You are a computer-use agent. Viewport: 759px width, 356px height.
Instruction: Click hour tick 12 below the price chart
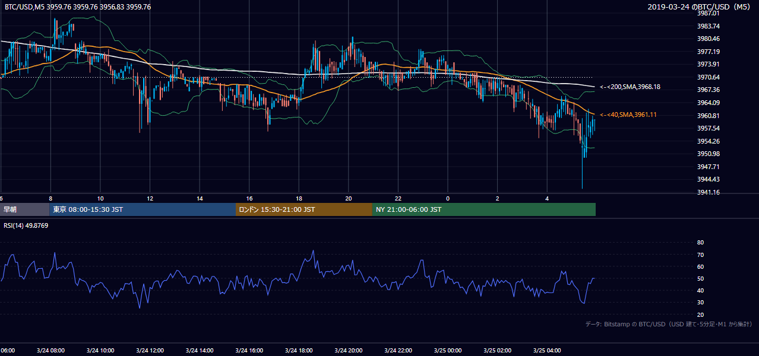(x=150, y=198)
